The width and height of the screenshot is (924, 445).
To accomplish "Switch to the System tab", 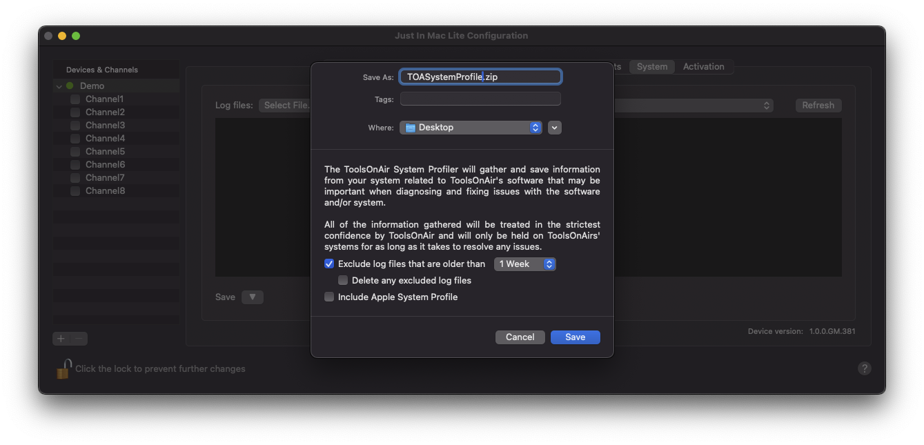I will (x=652, y=67).
